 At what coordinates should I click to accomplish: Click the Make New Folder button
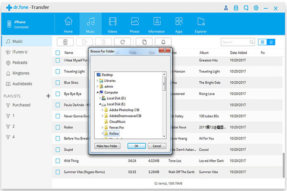point(108,146)
